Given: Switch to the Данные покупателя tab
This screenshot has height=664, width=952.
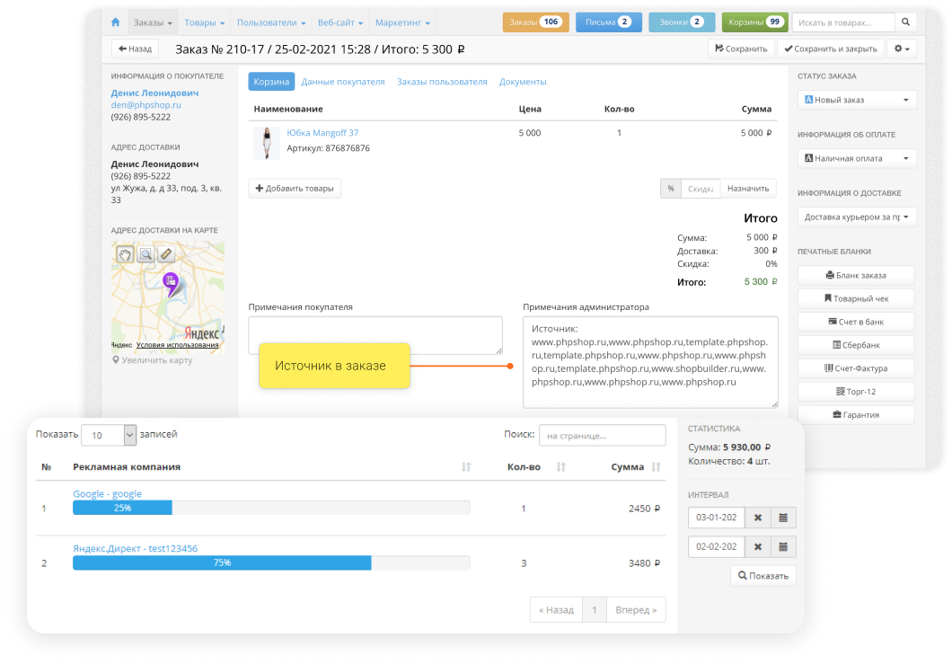Looking at the screenshot, I should (343, 82).
